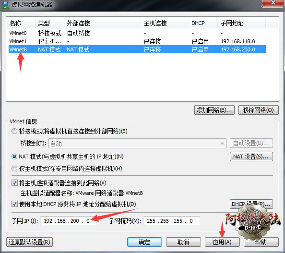Choose the 仅主机模式 radio button
Screen dimensions: 285x253
coord(14,169)
